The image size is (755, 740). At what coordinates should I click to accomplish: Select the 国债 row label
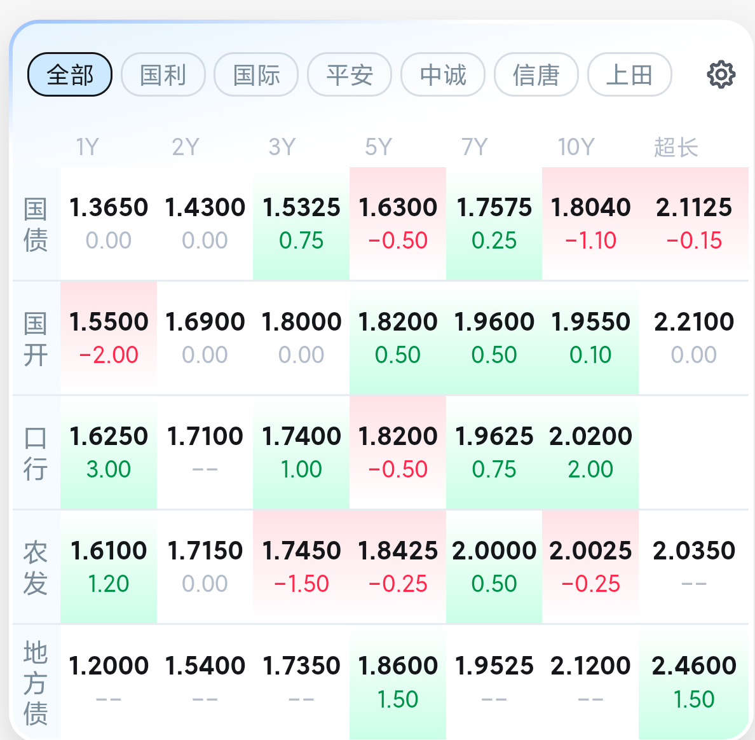[x=36, y=224]
